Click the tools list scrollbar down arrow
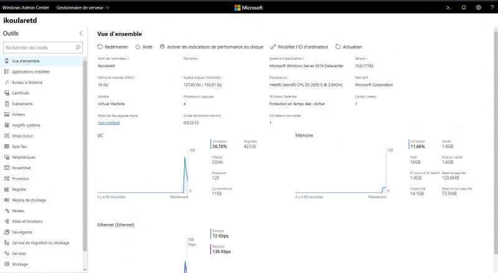 point(85,270)
